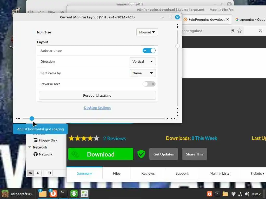Switch to the xpengins Google tab in Firefox

250,19
